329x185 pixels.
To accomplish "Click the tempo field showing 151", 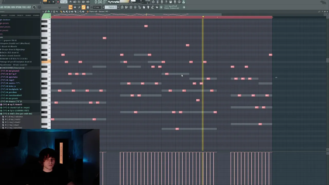I will click(x=63, y=2).
